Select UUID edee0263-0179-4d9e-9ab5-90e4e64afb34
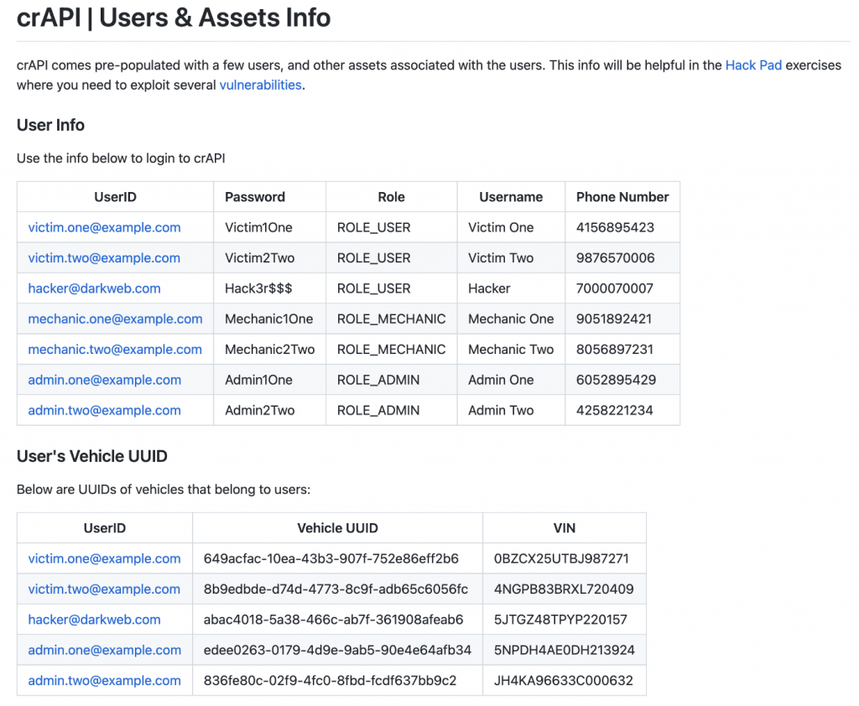 pyautogui.click(x=337, y=650)
